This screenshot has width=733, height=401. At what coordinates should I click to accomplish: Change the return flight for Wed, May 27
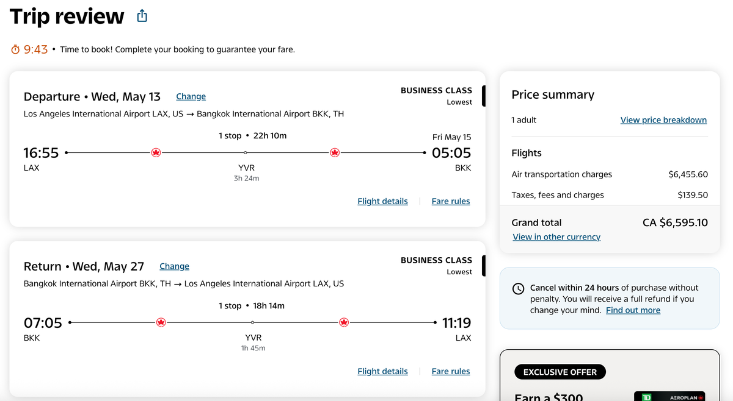pyautogui.click(x=174, y=266)
